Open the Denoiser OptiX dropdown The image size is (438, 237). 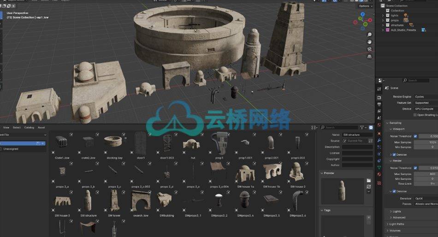tap(426, 198)
